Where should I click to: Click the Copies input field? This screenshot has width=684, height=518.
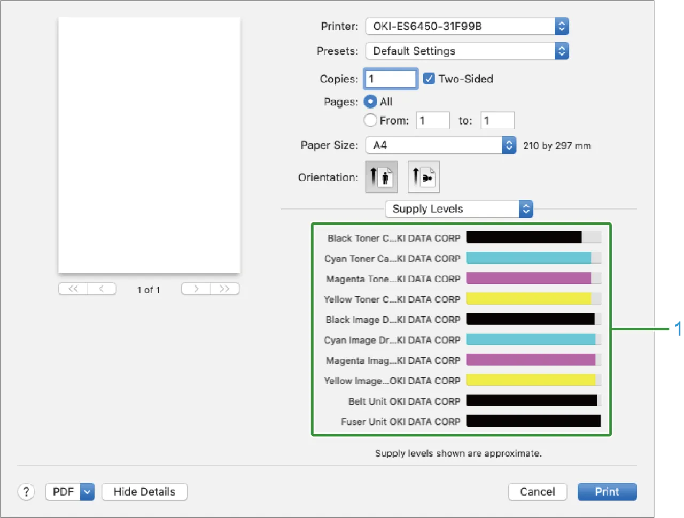pyautogui.click(x=391, y=79)
